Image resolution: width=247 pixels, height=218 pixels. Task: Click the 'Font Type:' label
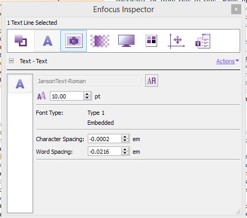tap(49, 113)
